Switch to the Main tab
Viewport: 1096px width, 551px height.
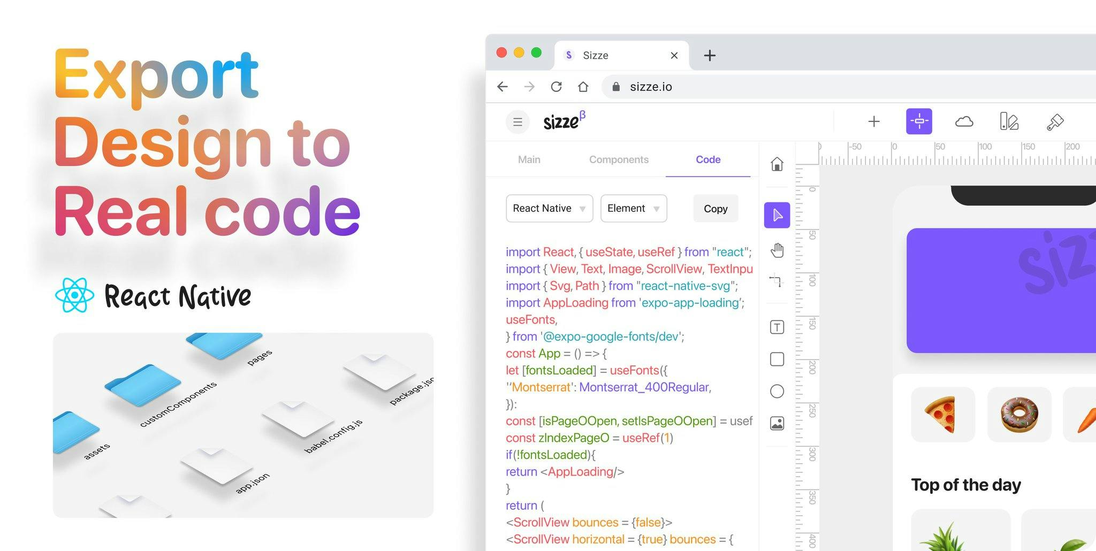pyautogui.click(x=529, y=159)
